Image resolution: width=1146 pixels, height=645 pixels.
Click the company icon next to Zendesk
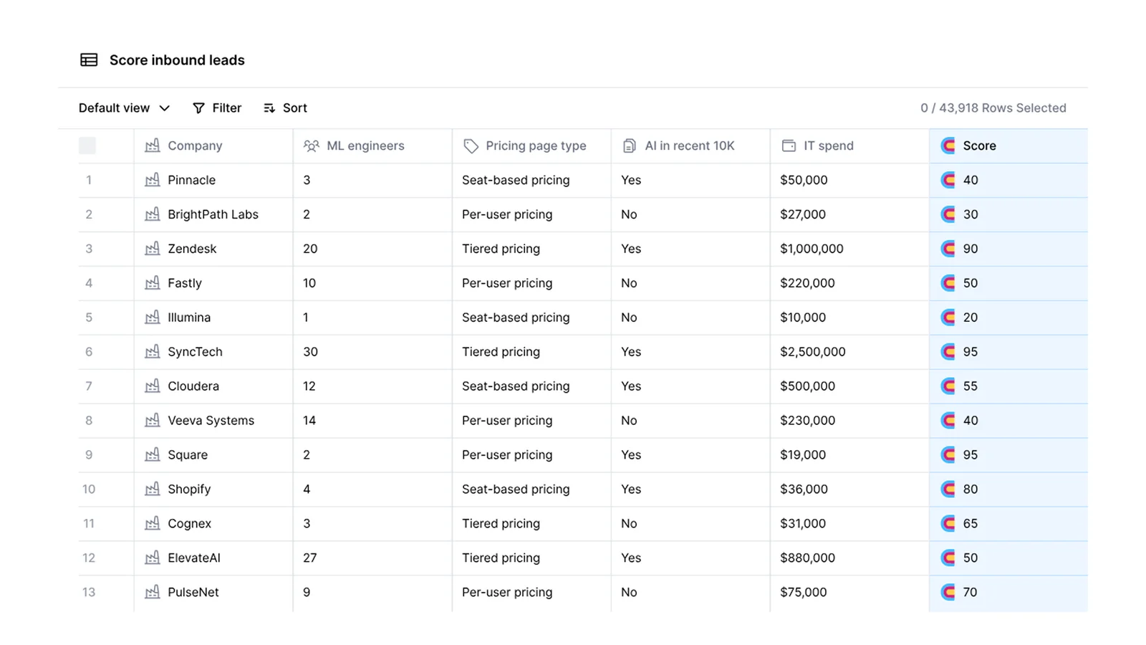(x=153, y=249)
